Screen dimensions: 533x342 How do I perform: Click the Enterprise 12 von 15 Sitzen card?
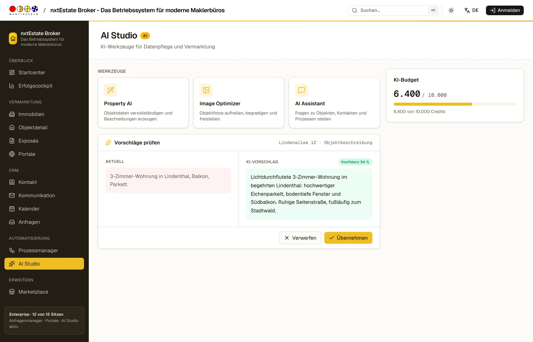[44, 320]
